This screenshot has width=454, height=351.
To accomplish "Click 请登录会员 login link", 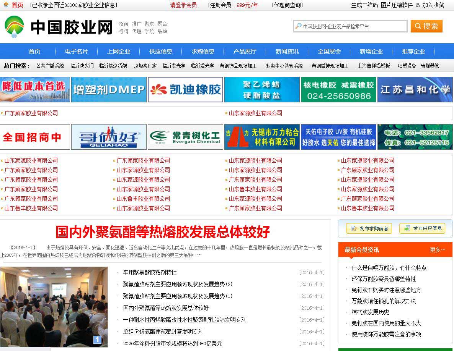I will (183, 5).
